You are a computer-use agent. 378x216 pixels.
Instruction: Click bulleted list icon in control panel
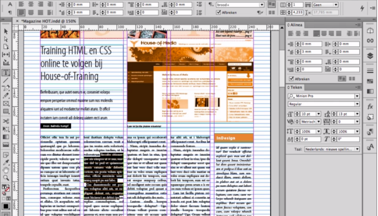coord(199,4)
